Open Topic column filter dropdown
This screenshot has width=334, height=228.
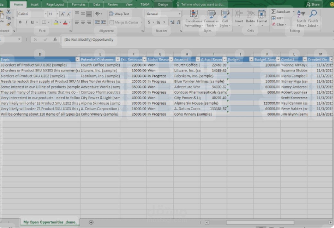pos(78,60)
